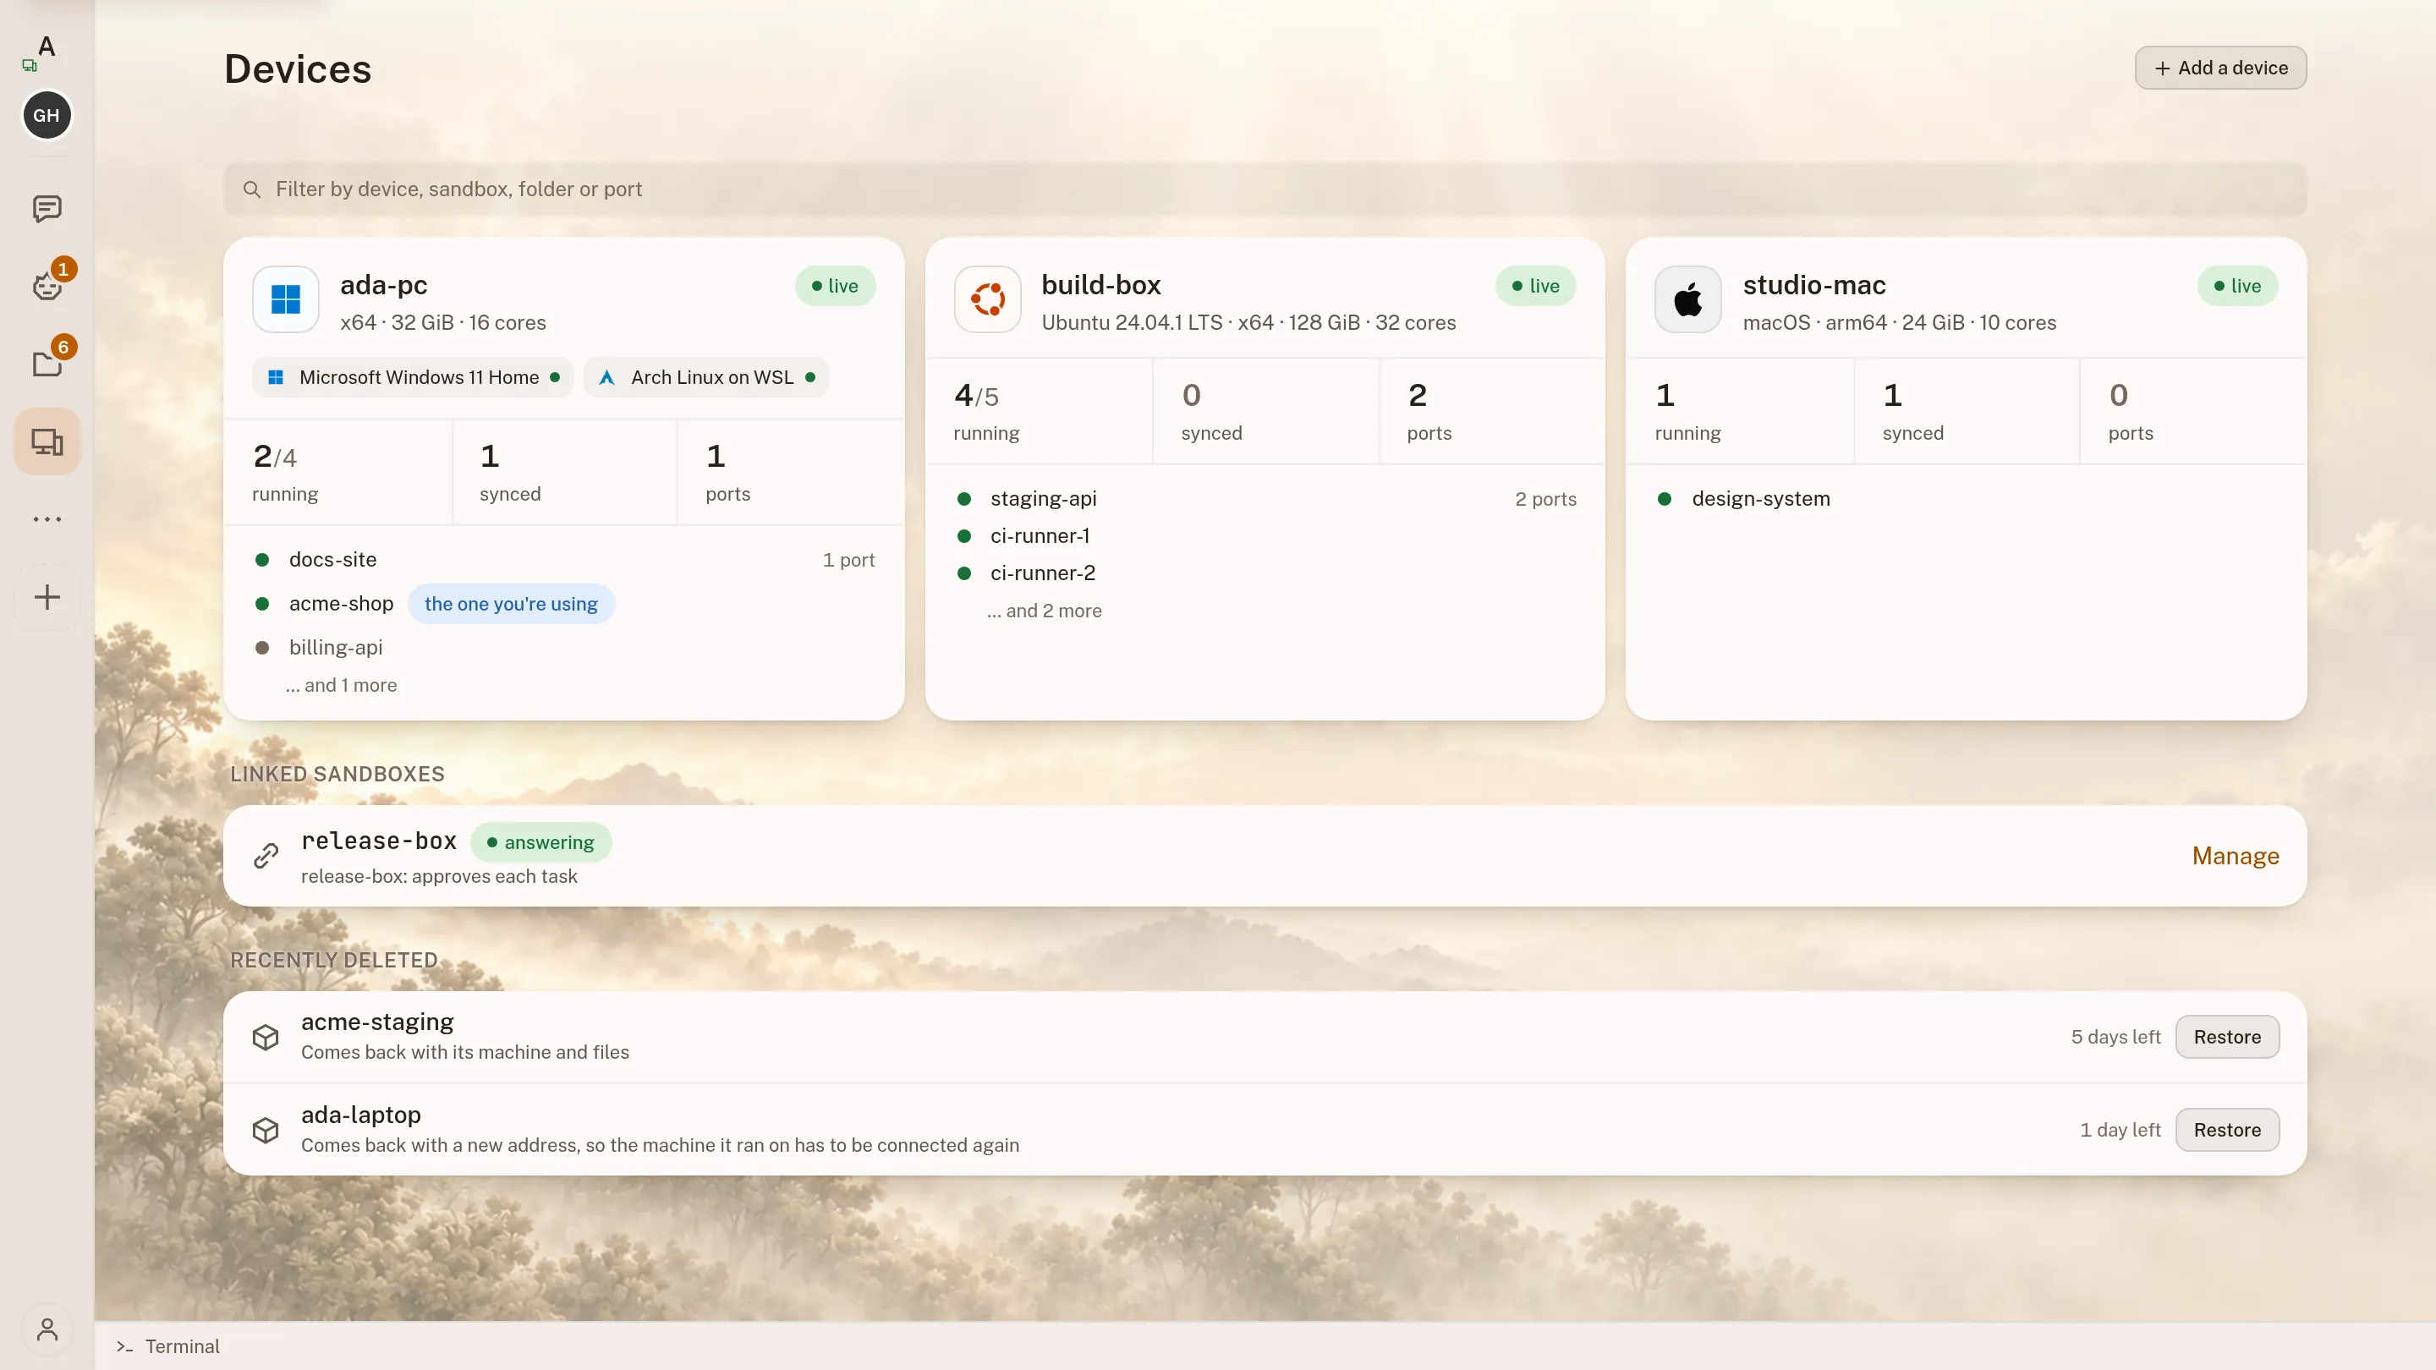This screenshot has height=1370, width=2436.
Task: Click the box icon beside acme-staging
Action: pyautogui.click(x=266, y=1037)
